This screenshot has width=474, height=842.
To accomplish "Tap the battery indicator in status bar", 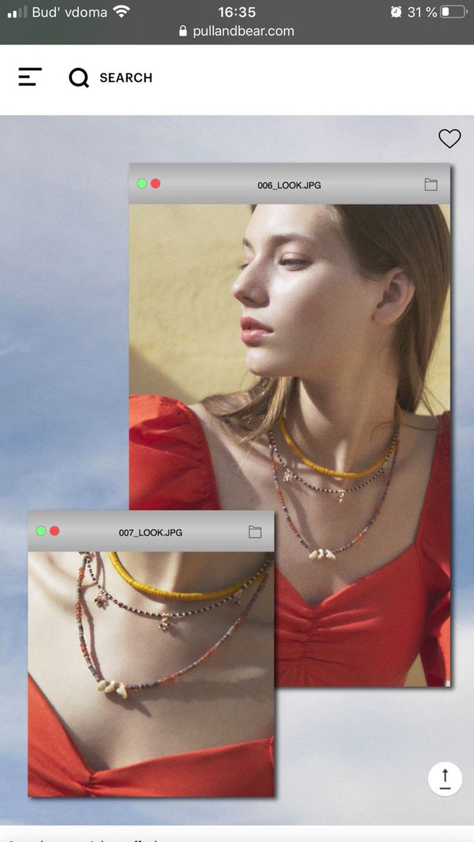I will [x=454, y=12].
